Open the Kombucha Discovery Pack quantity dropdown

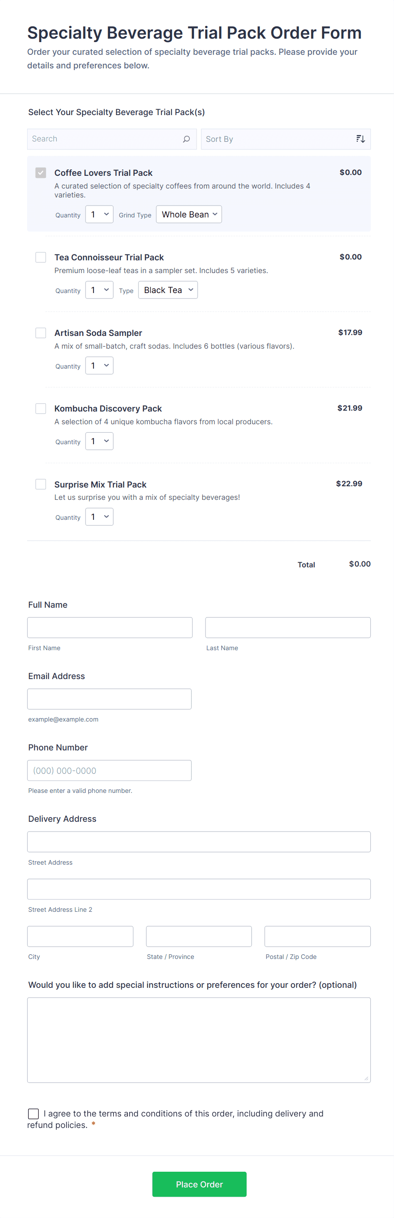pos(99,441)
